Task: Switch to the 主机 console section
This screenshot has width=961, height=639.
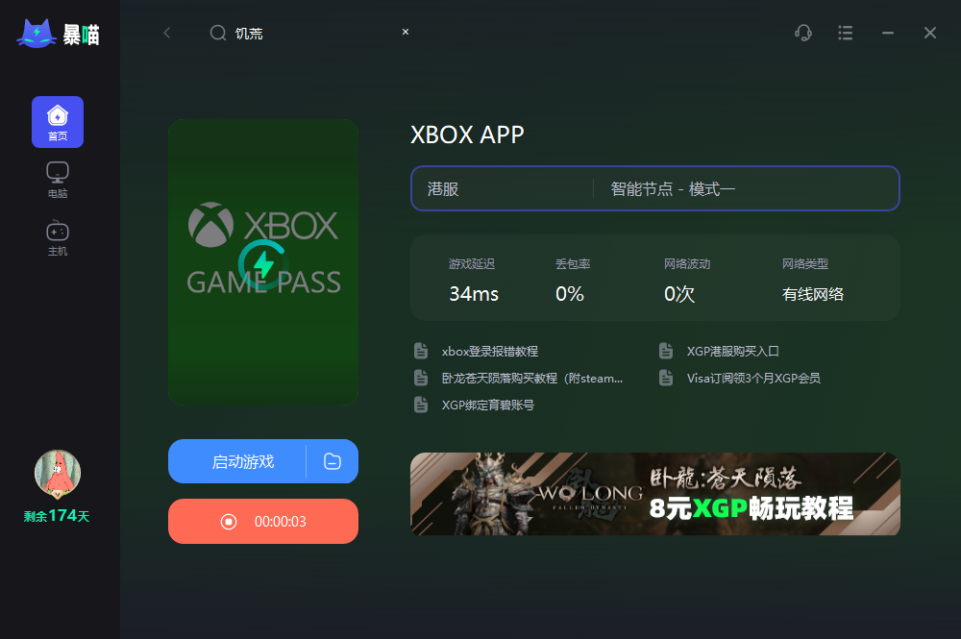Action: point(58,237)
